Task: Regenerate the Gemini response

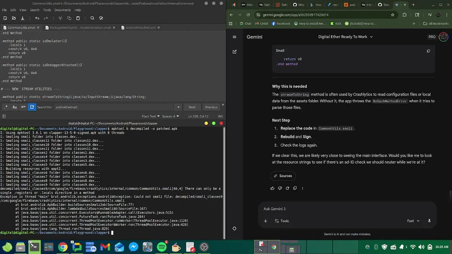Action: click(287, 188)
